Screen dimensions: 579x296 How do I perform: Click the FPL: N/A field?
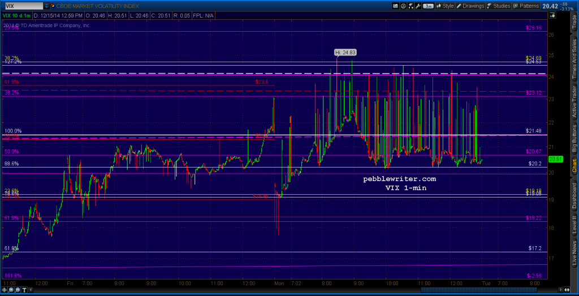tap(204, 15)
